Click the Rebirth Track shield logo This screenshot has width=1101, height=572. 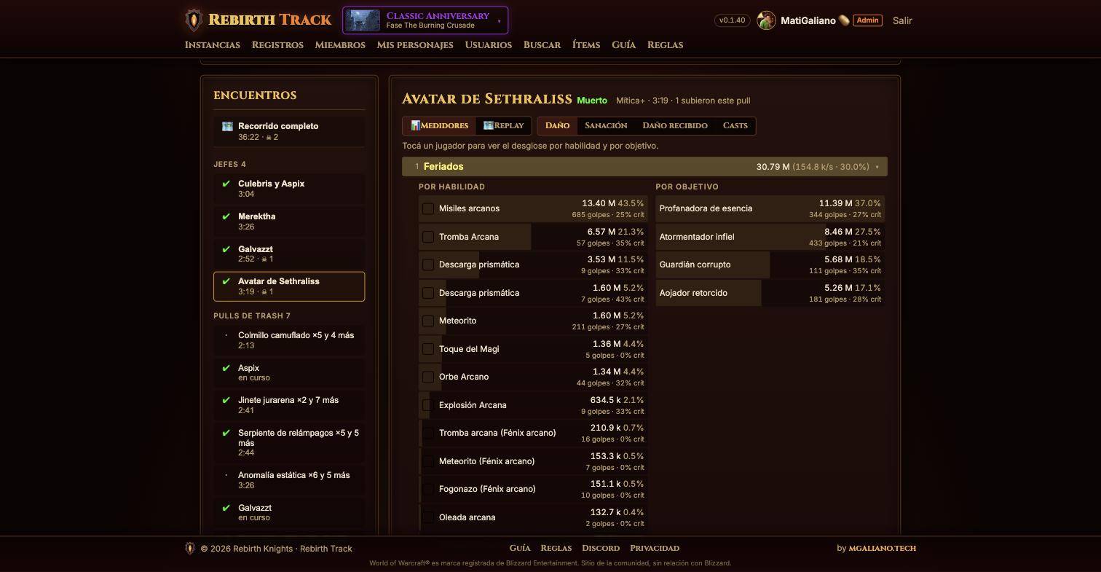(194, 20)
